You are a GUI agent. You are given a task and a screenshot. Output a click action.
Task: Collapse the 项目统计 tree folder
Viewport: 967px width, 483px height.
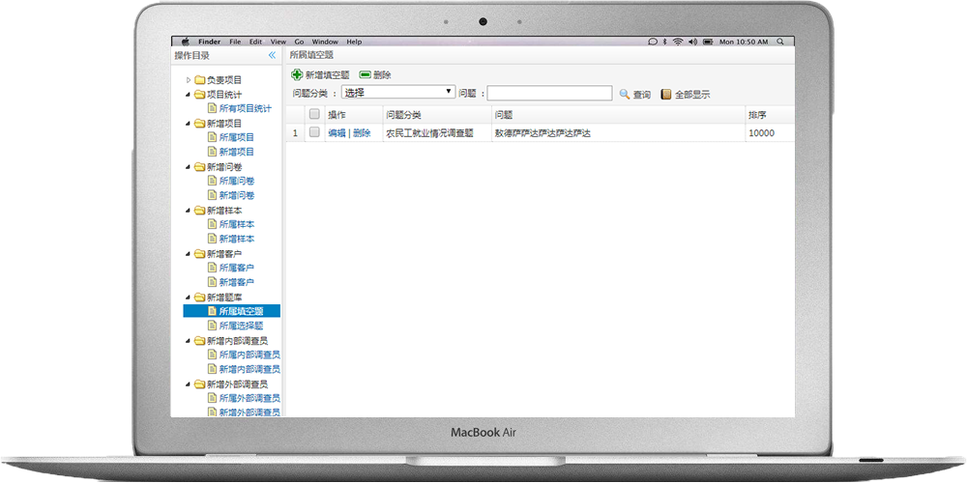point(189,95)
